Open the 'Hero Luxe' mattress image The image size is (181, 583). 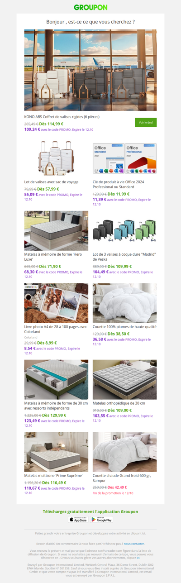pos(57,231)
